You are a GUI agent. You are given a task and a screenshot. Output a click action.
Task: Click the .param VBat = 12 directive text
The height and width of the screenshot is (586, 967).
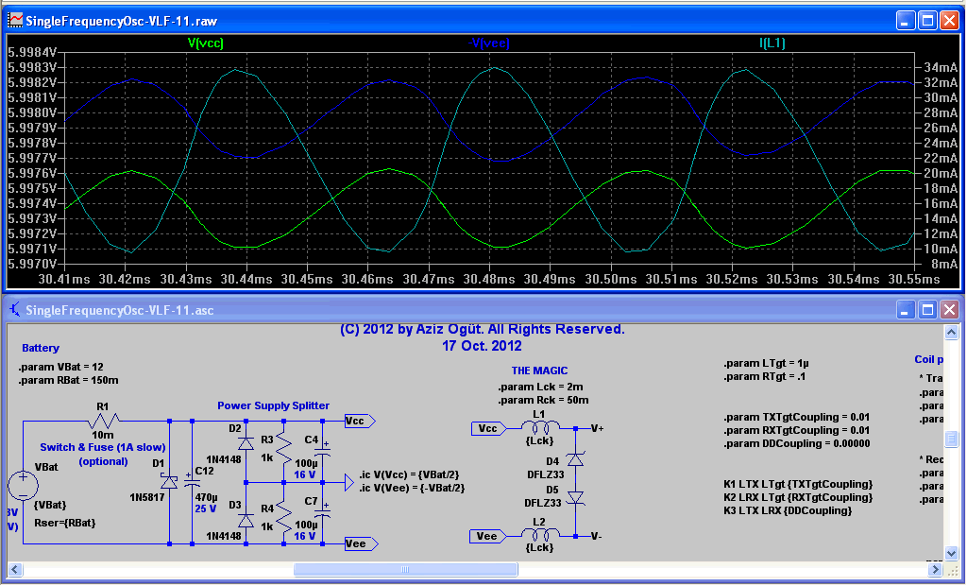[x=59, y=367]
